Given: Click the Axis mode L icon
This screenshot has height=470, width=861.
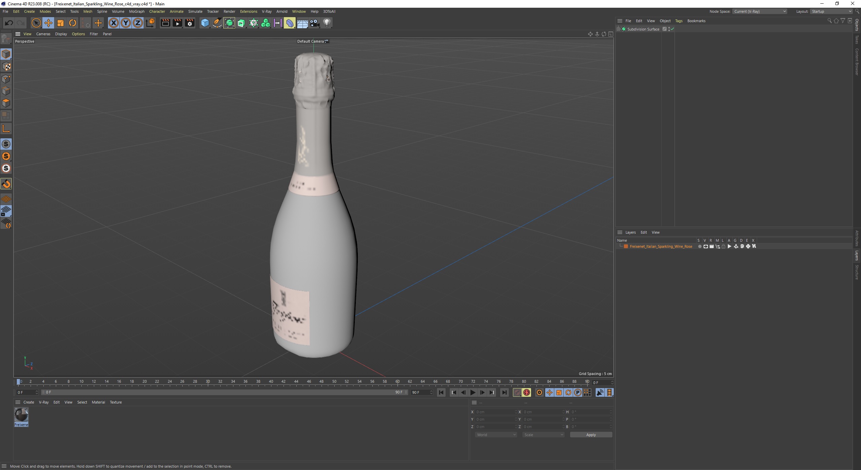Looking at the screenshot, I should coord(6,129).
